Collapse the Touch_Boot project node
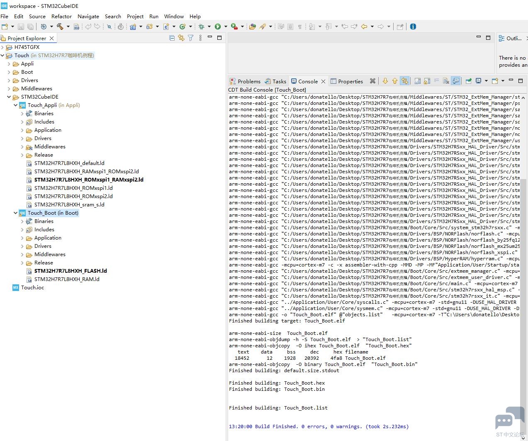The width and height of the screenshot is (528, 441). pos(16,213)
